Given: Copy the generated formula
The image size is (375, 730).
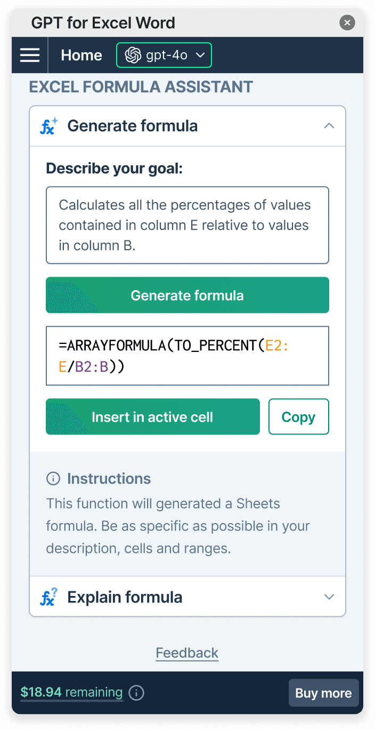Looking at the screenshot, I should pos(298,416).
